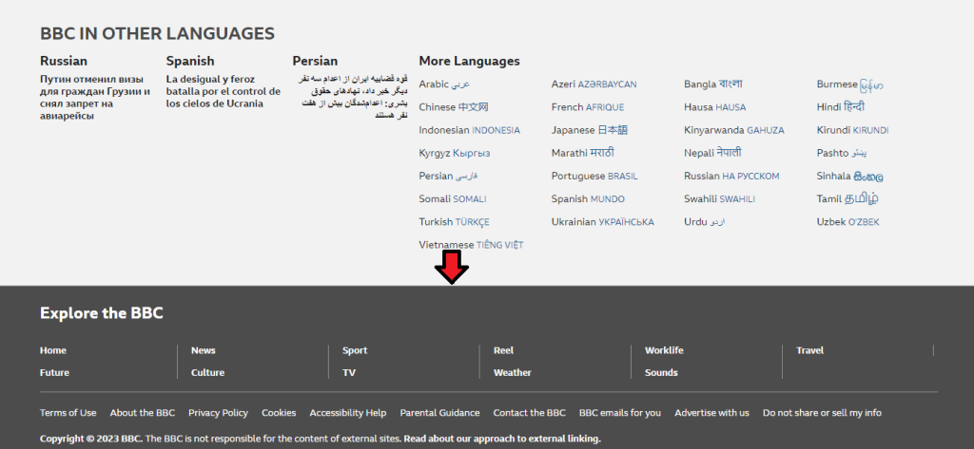974x449 pixels.
Task: Go to News in Explore the BBC
Action: [x=204, y=350]
